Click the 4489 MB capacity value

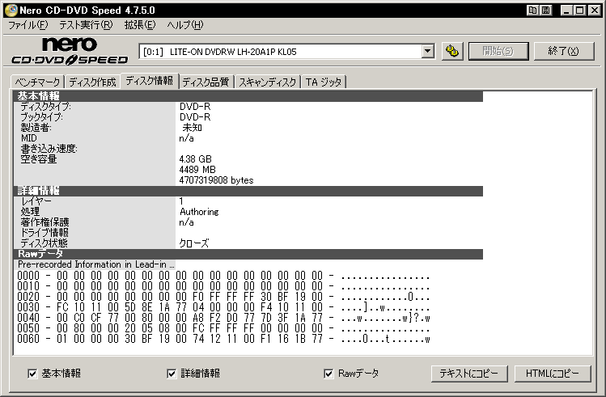coord(197,170)
